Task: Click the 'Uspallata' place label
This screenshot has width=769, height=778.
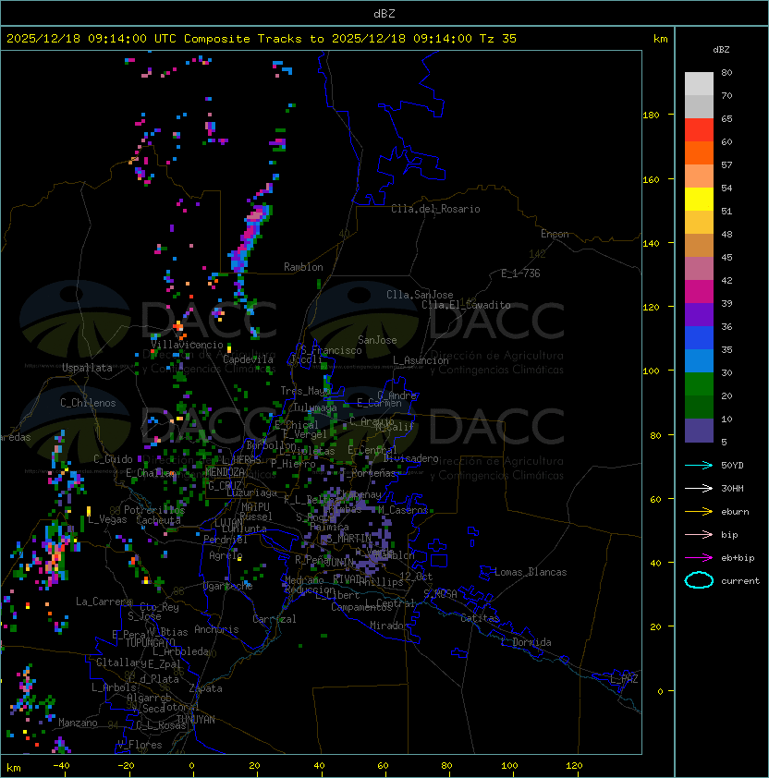Action: (87, 368)
